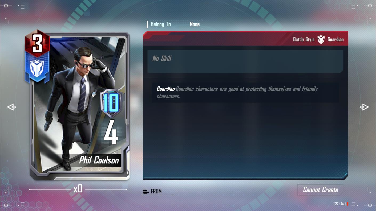Click the shield icon showing 10 on card

pyautogui.click(x=111, y=104)
